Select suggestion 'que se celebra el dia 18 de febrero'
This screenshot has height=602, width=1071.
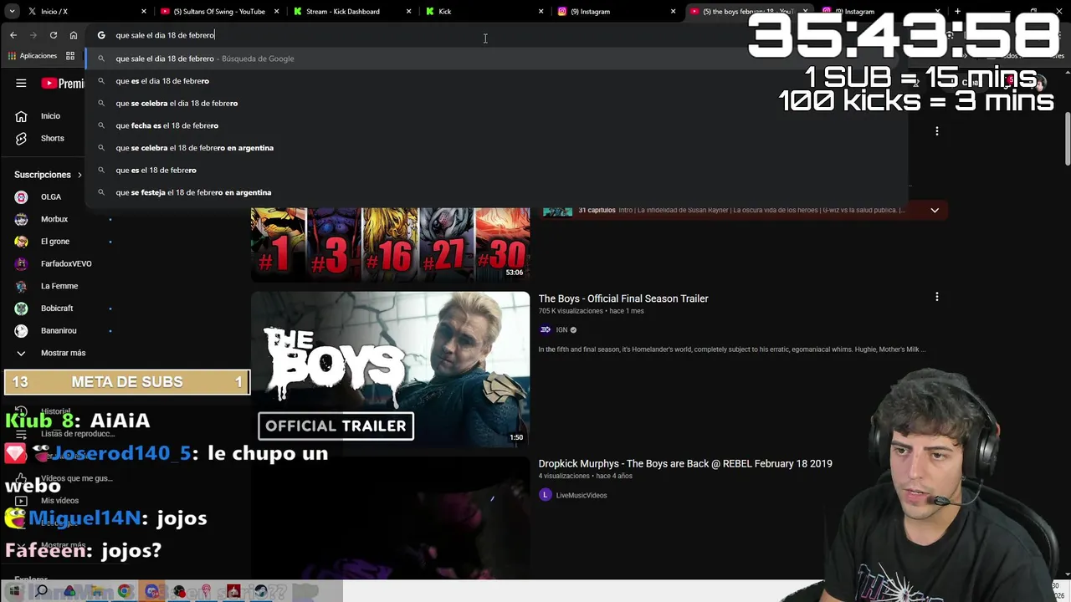pyautogui.click(x=496, y=103)
